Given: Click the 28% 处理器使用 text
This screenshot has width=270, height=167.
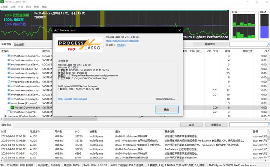Looking at the screenshot, I should pos(17,15).
